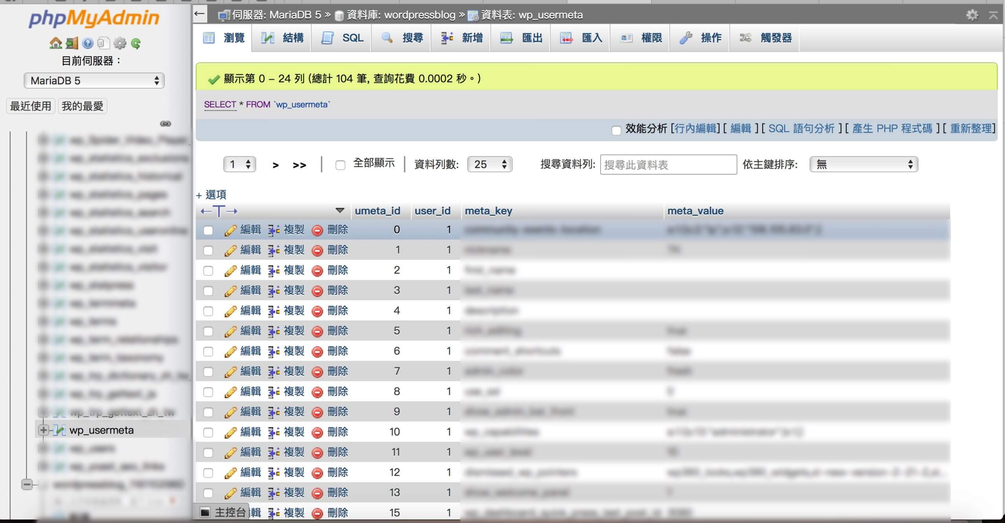Image resolution: width=1005 pixels, height=523 pixels.
Task: Click the pencil edit icon for row 10
Action: tap(230, 432)
